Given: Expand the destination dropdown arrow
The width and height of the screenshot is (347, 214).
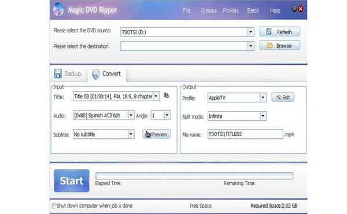Looking at the screenshot, I should (250, 46).
